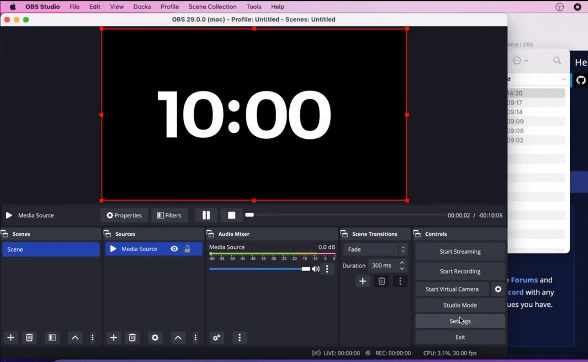Click the Start Recording button
The width and height of the screenshot is (588, 362).
point(460,271)
